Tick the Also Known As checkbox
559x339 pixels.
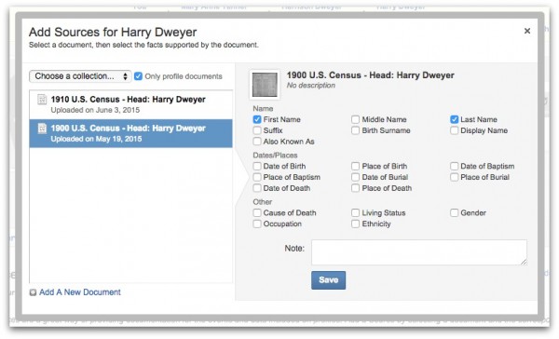[x=257, y=142]
